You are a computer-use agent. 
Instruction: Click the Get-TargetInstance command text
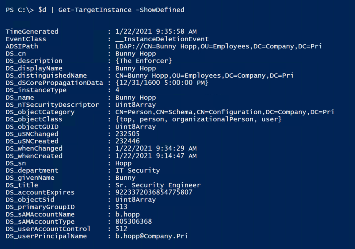click(x=95, y=10)
